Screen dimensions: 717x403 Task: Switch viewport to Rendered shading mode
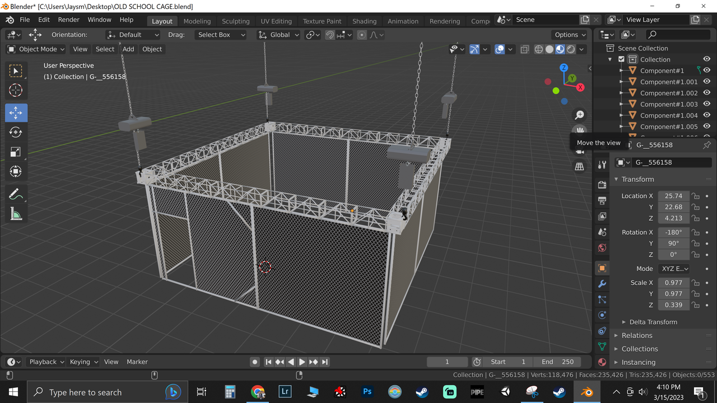pos(570,49)
